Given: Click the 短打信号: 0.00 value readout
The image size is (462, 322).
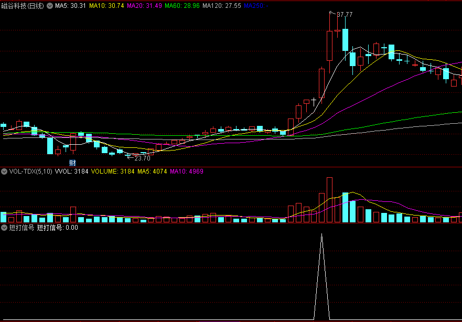Looking at the screenshot, I should point(58,228).
